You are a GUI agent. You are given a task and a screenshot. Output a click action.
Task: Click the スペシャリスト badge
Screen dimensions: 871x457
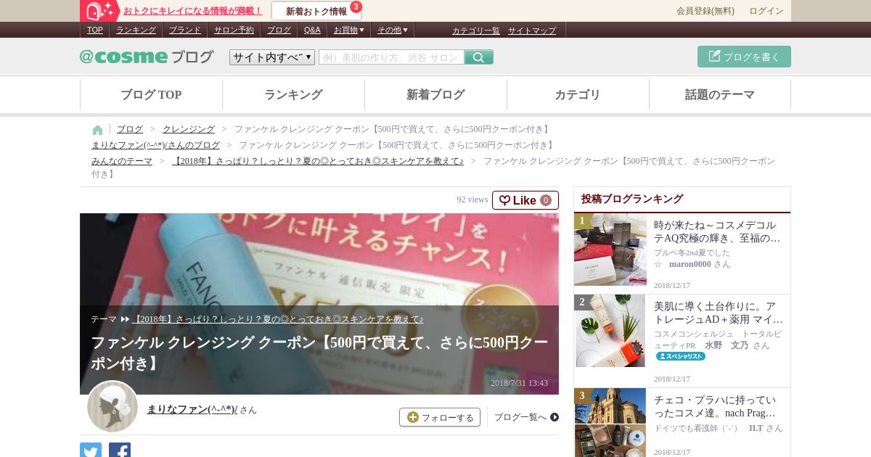coord(681,356)
